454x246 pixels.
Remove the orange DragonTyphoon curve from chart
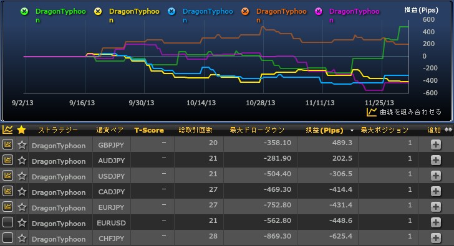[x=245, y=12]
